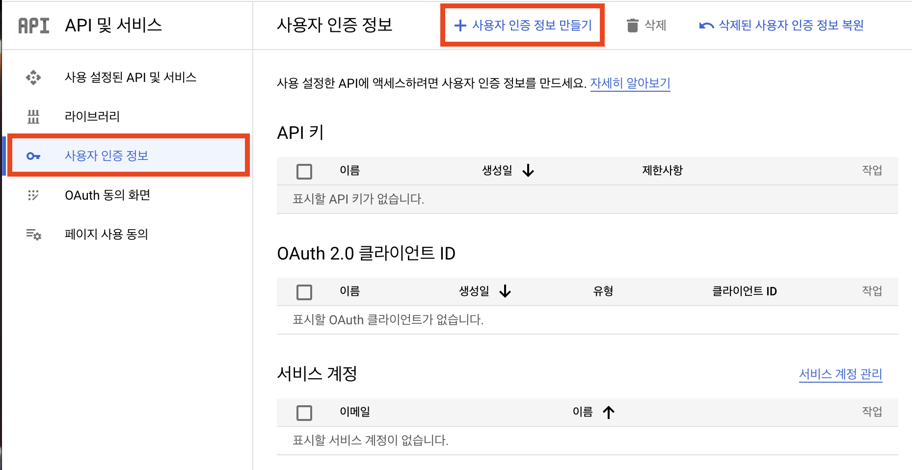Image resolution: width=912 pixels, height=470 pixels.
Task: Click the undo arrow icon for 삭제된 사용자 인증 정보 복원
Action: coord(706,26)
